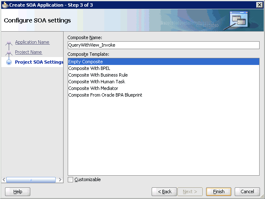Click the Application Name step node icon
Viewport: 265px width, 199px height.
9,42
